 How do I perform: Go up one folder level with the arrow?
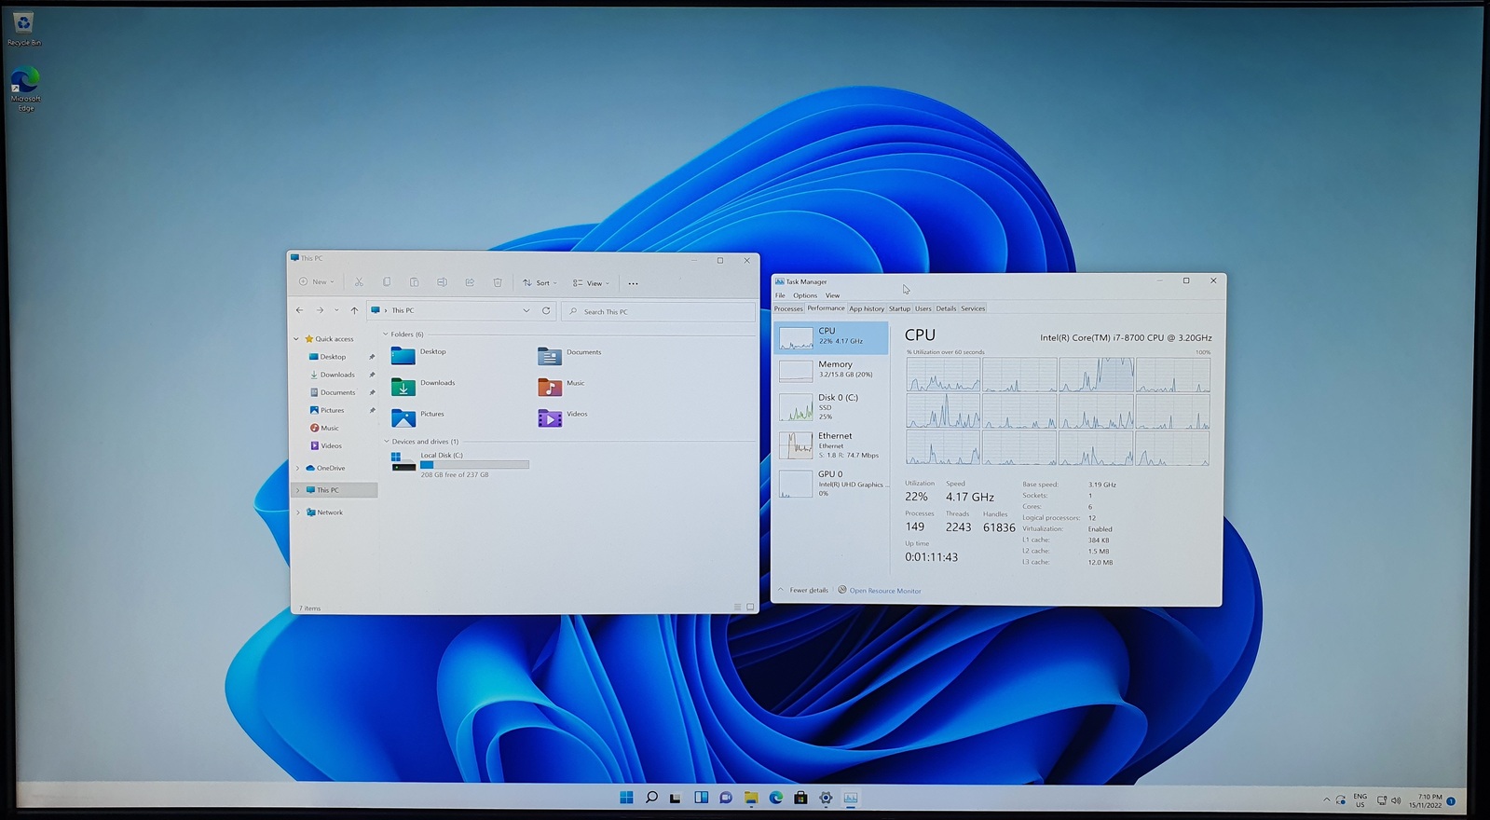click(x=354, y=310)
